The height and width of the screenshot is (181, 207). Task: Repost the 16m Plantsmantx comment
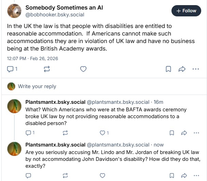(x=66, y=133)
